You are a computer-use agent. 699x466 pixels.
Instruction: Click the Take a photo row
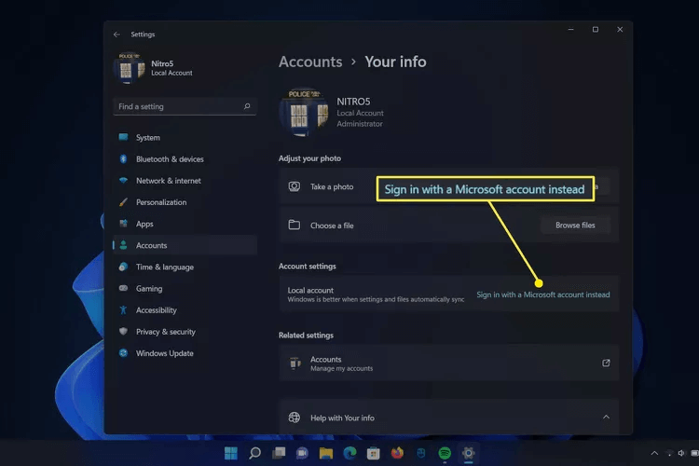coord(449,186)
